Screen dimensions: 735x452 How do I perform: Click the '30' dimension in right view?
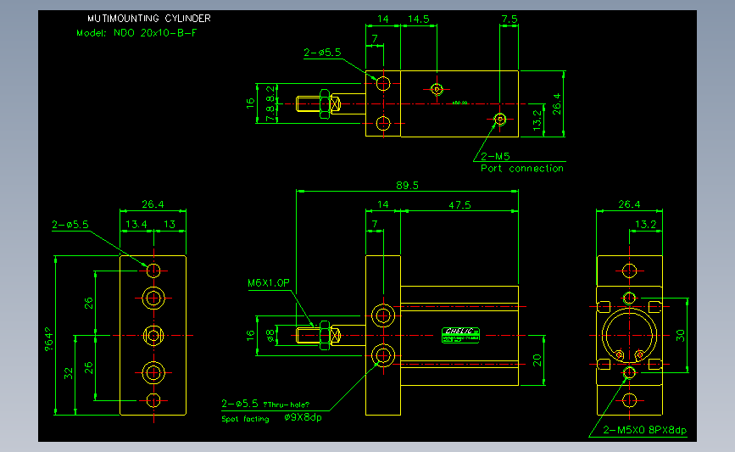680,335
